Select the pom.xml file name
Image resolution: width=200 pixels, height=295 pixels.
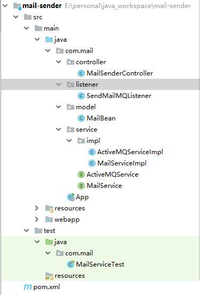coord(47,287)
